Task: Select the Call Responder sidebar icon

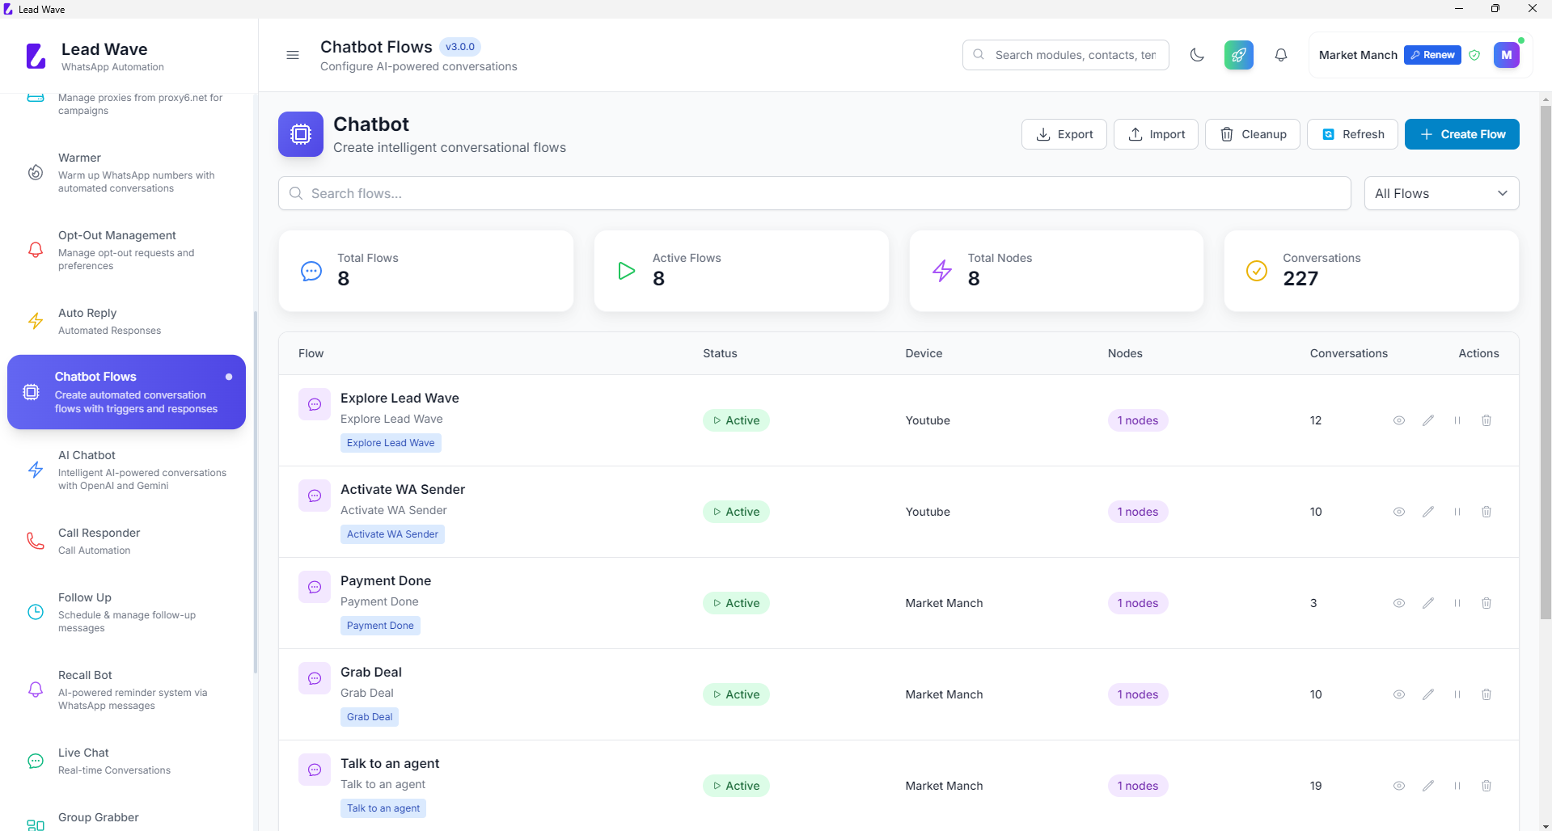Action: pos(36,540)
